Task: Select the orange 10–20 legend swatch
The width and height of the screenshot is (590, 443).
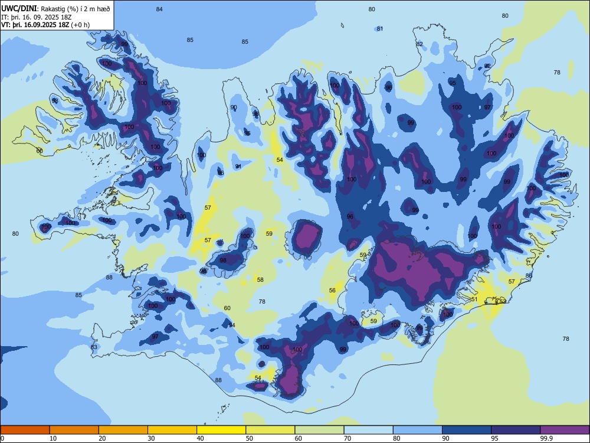Action: [74, 430]
